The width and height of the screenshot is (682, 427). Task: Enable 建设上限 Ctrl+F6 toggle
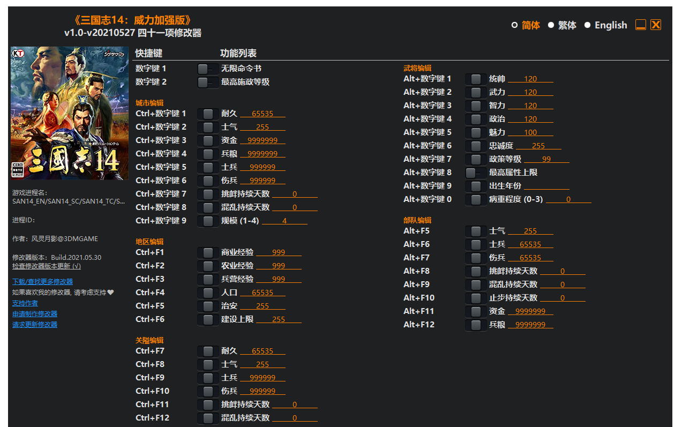(208, 319)
